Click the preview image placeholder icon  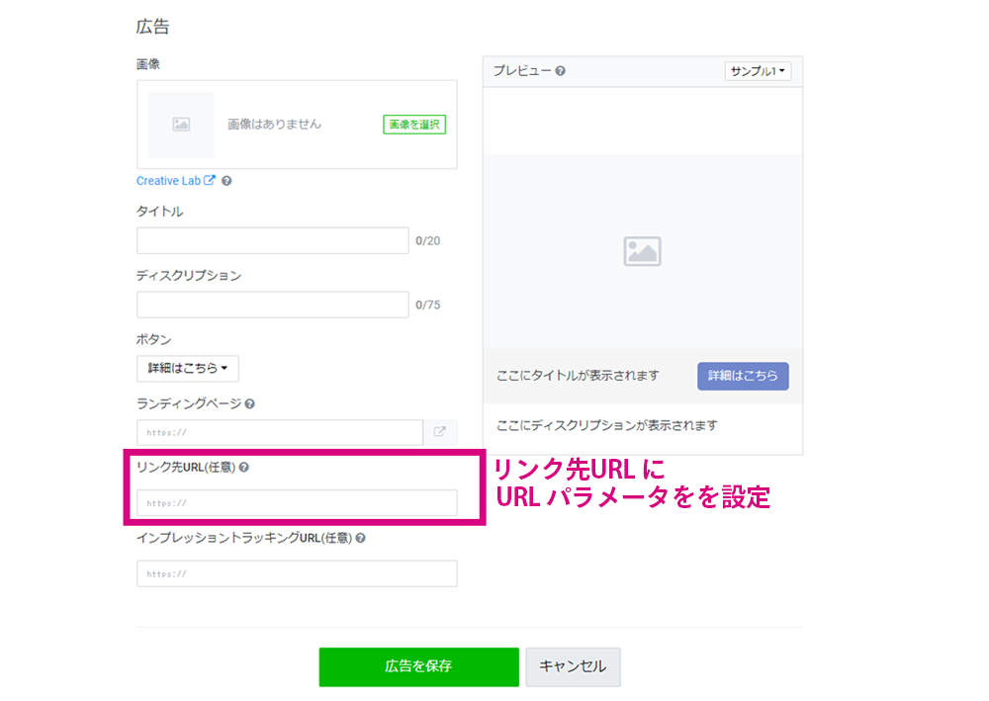642,251
